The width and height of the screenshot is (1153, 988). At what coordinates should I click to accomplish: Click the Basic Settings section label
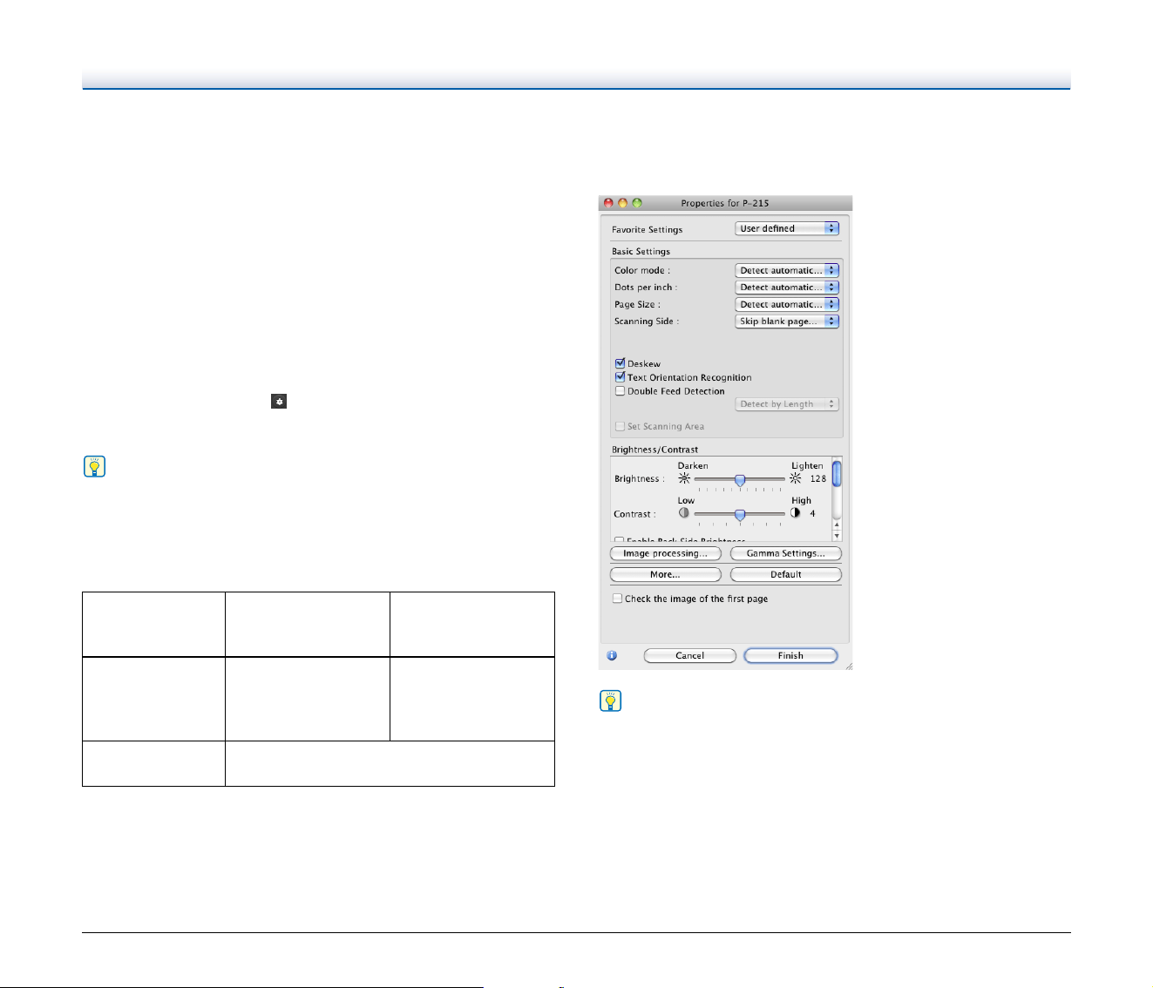[641, 251]
